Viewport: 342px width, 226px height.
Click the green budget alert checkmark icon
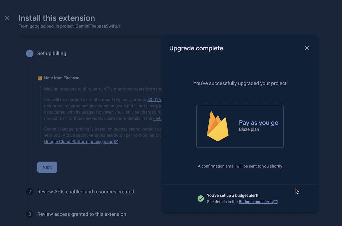[x=201, y=198]
